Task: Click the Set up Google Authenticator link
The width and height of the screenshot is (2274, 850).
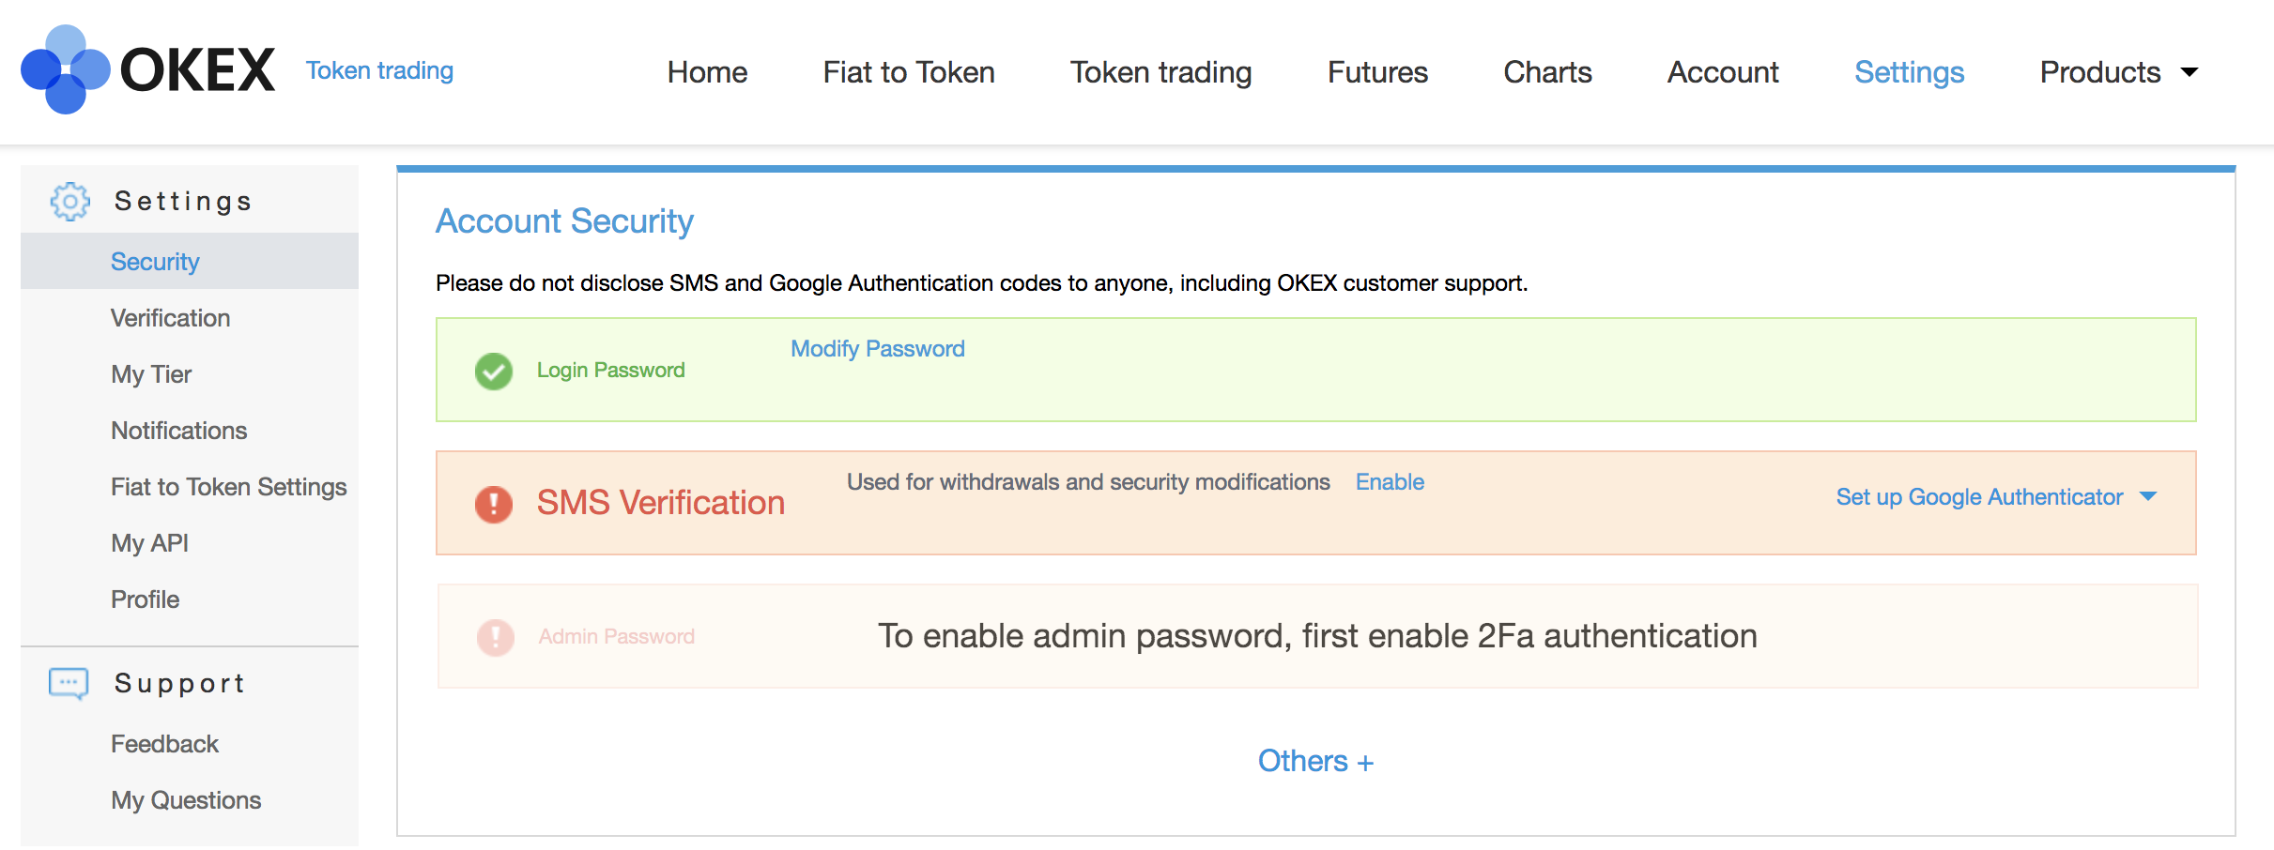Action: click(x=1979, y=497)
